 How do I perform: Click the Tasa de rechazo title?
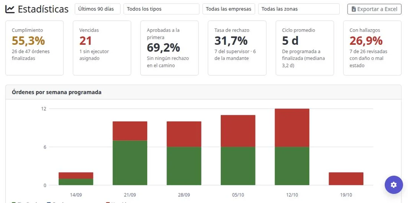click(x=232, y=30)
